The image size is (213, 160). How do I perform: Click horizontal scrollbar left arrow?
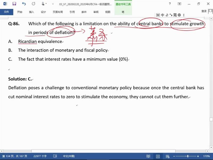tap(2, 151)
